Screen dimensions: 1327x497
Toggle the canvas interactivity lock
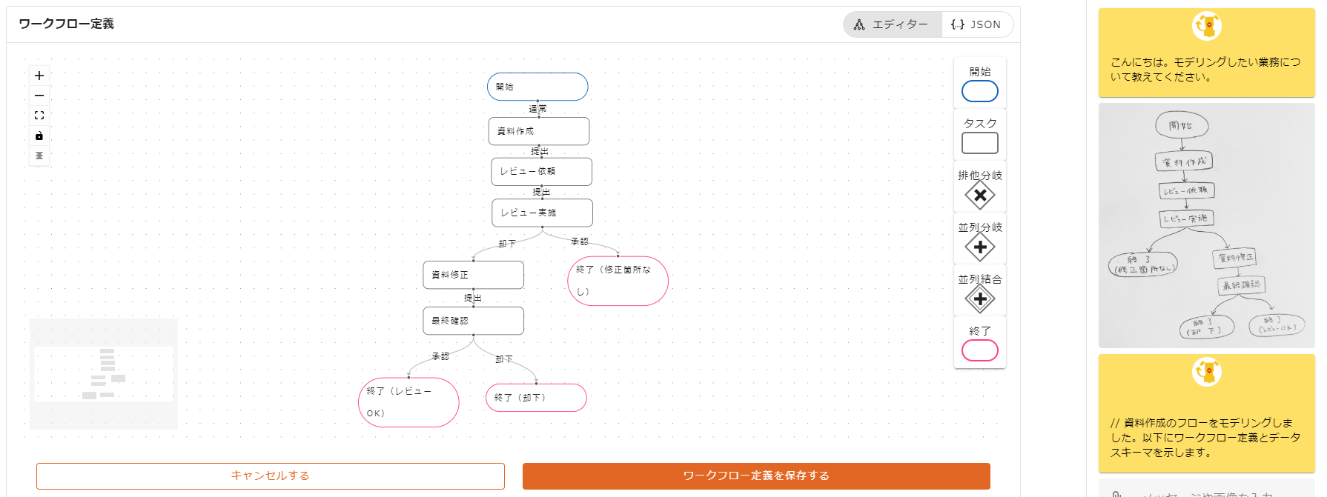click(x=39, y=136)
